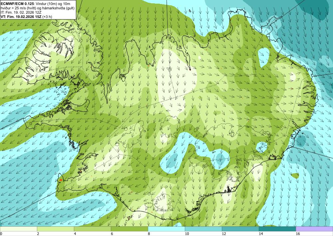Click the red-orange marker on the southwest peninsula
This screenshot has height=236, width=333.
[x=61, y=180]
